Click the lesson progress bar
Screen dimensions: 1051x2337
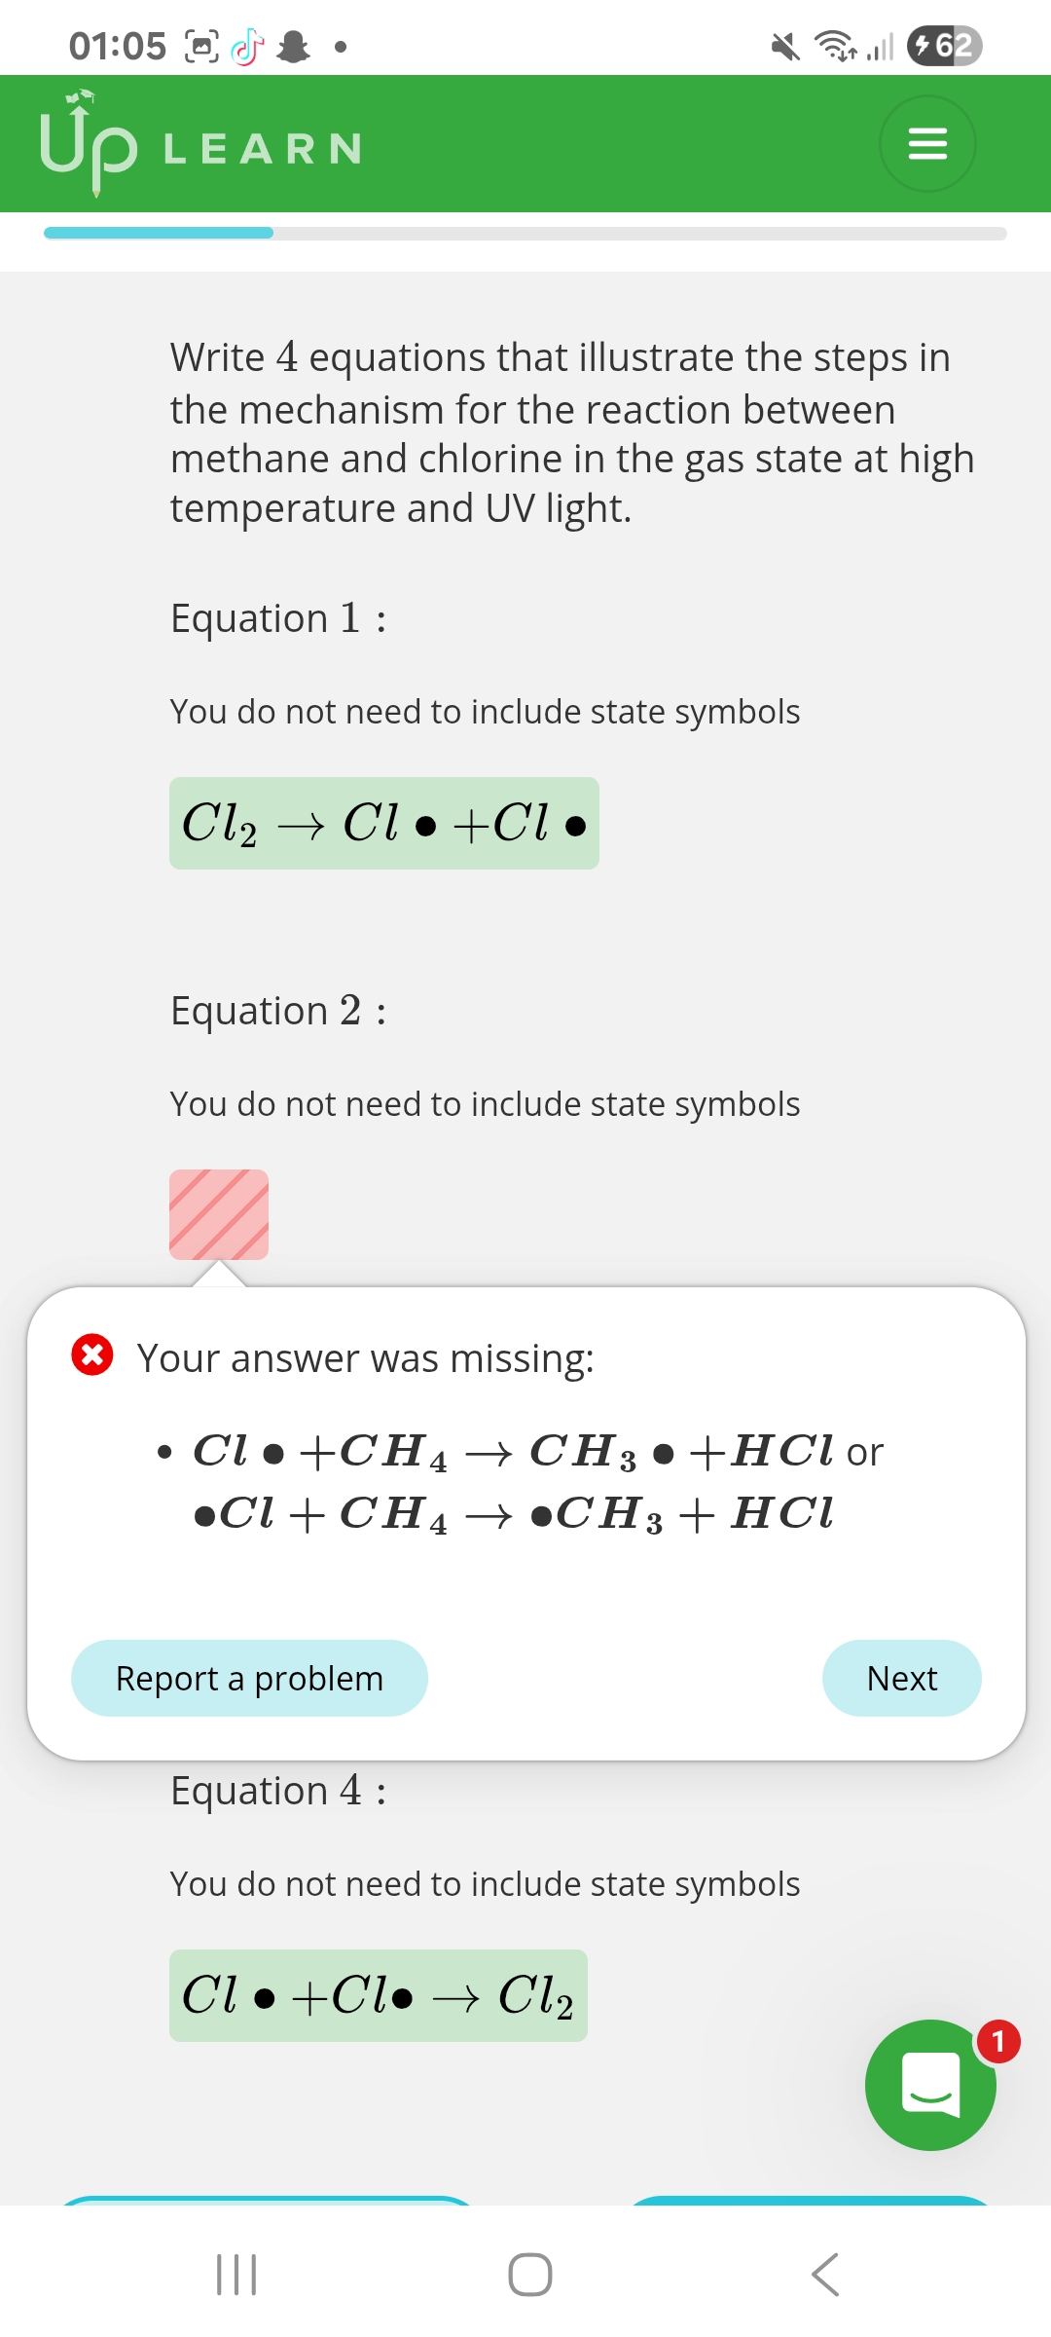[x=525, y=233]
